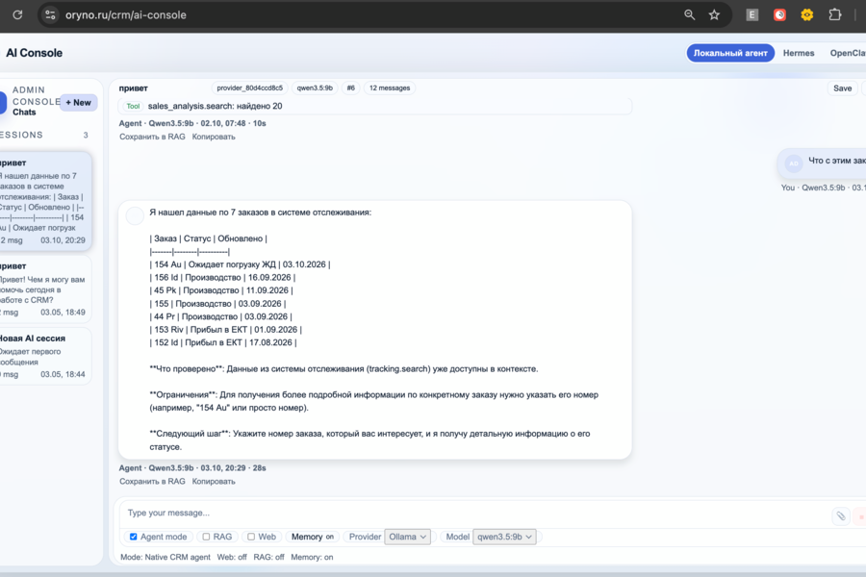Click Agent · Qwen3.5:9b · 03.10, 20:29 · 28s line

tap(192, 467)
